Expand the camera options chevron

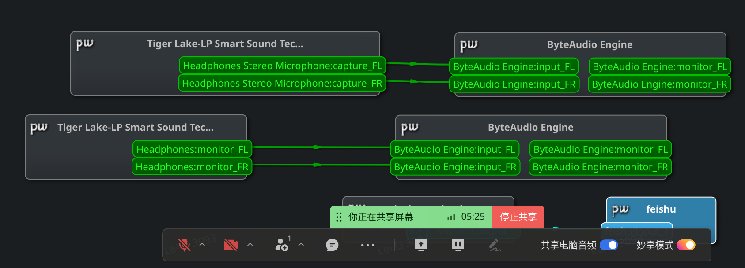point(250,245)
